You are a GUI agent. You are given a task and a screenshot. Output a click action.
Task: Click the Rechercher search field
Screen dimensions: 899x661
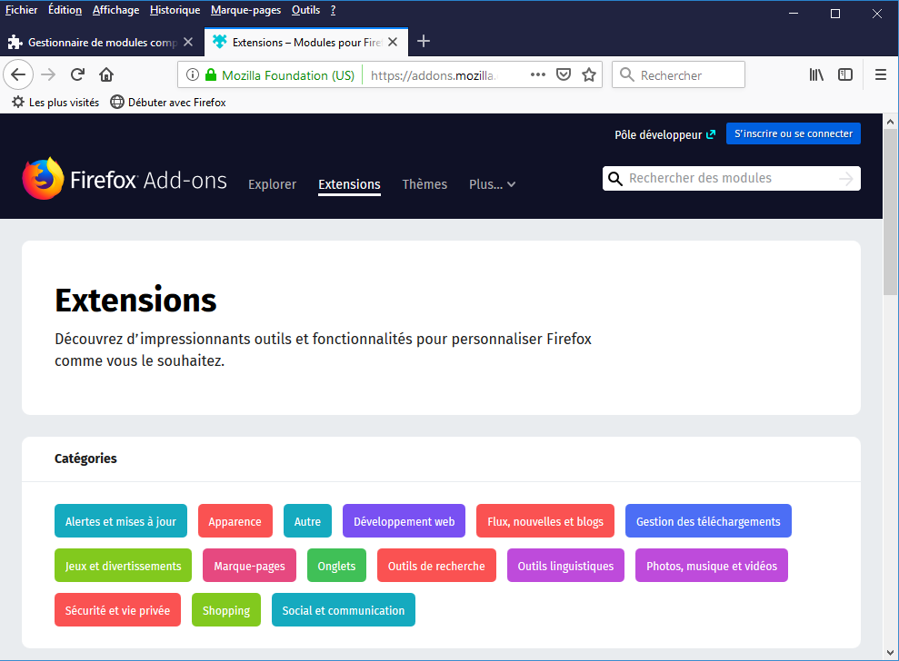click(678, 75)
